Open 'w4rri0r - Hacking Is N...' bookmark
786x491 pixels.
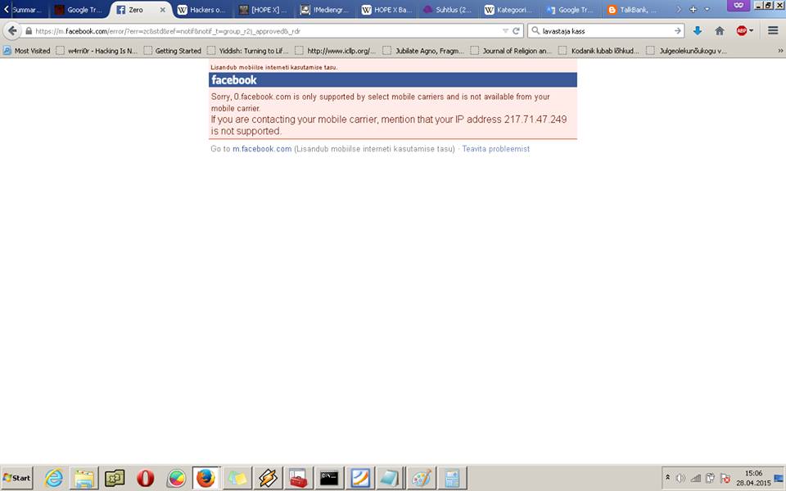coord(97,51)
